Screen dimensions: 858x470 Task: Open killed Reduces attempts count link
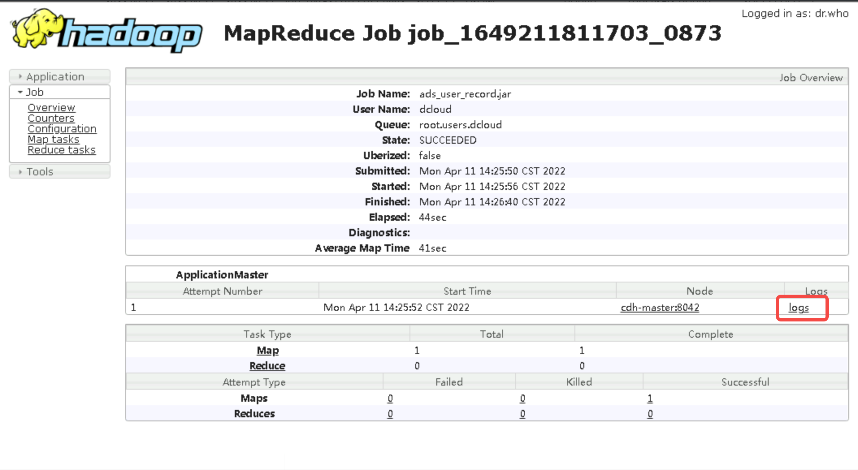[522, 414]
